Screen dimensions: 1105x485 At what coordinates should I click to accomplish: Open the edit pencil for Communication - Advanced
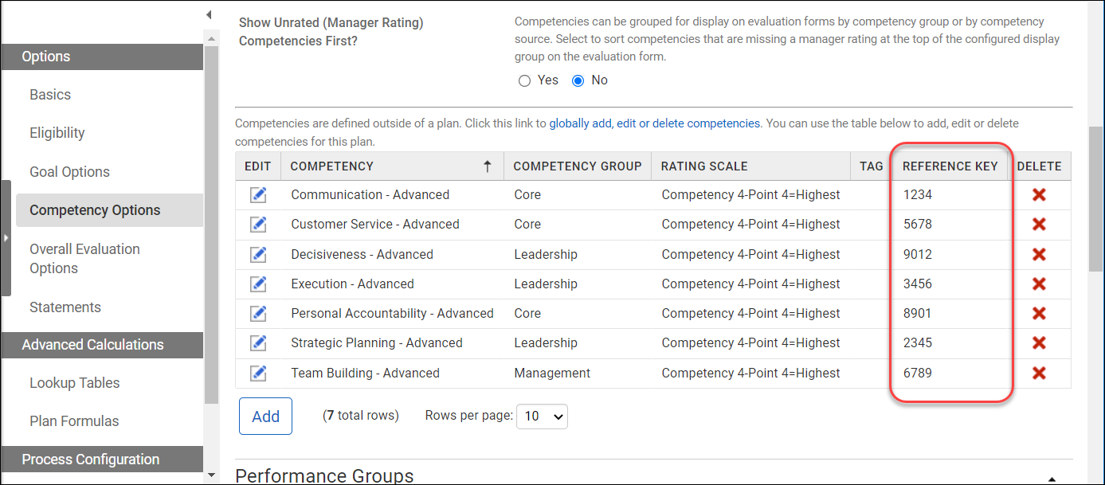click(x=257, y=194)
